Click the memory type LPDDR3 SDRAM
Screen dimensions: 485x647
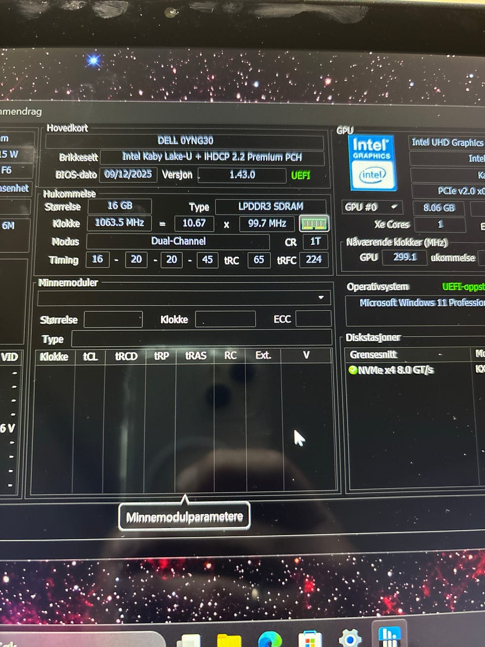tap(271, 206)
